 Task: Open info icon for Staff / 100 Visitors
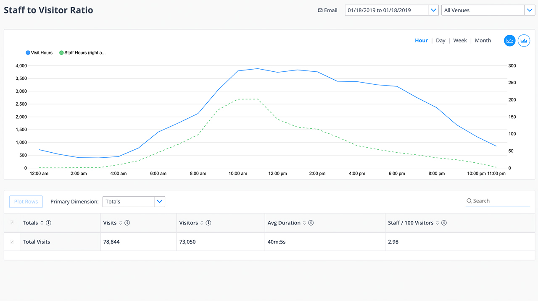point(444,223)
